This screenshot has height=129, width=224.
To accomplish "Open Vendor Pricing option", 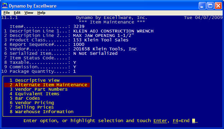I will [32, 103].
